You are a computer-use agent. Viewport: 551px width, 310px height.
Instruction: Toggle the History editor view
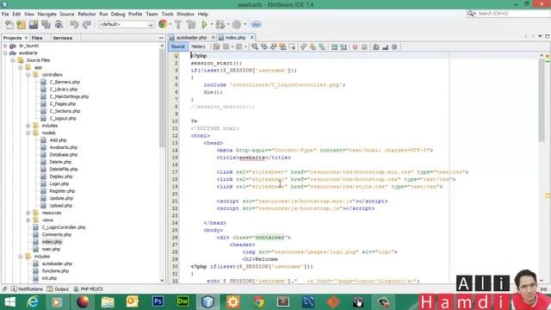click(x=198, y=46)
